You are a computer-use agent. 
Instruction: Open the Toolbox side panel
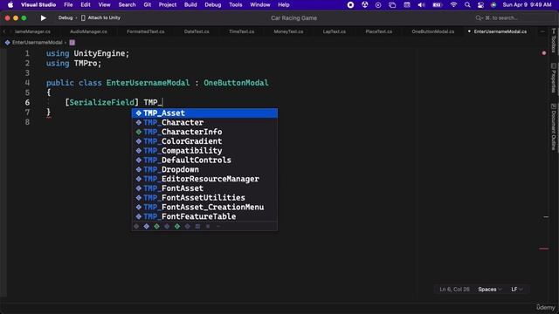[x=553, y=40]
